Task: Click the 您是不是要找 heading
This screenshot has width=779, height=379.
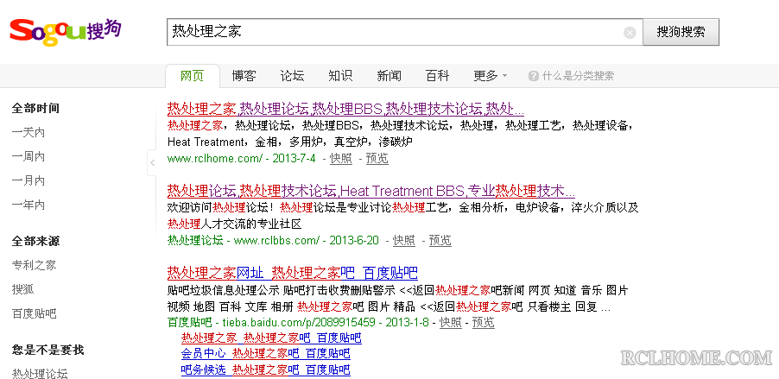Action: point(47,350)
